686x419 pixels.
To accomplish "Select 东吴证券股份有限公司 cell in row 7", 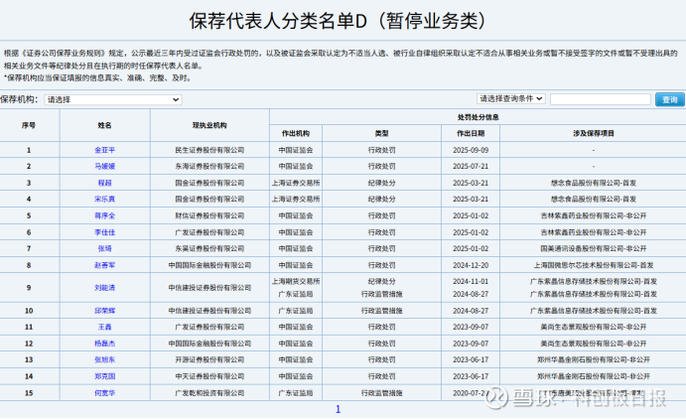I will point(209,248).
